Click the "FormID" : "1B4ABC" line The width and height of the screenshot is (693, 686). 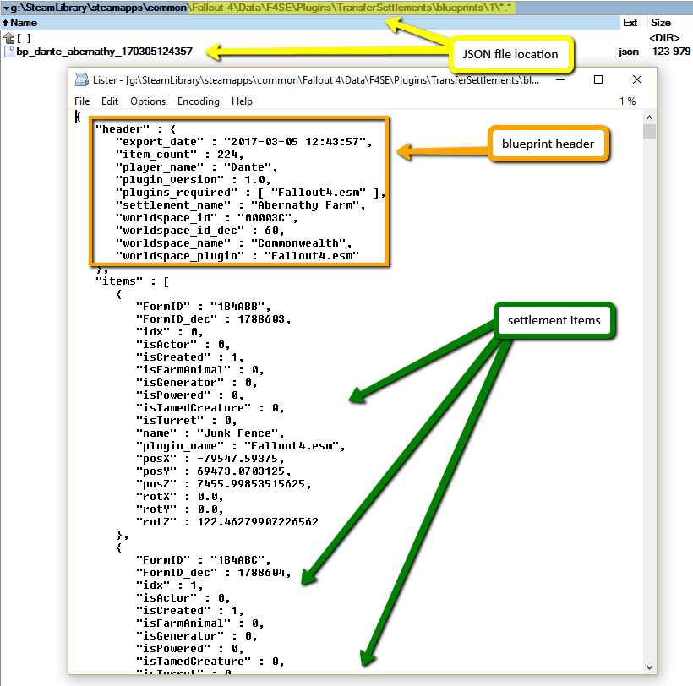[x=204, y=560]
